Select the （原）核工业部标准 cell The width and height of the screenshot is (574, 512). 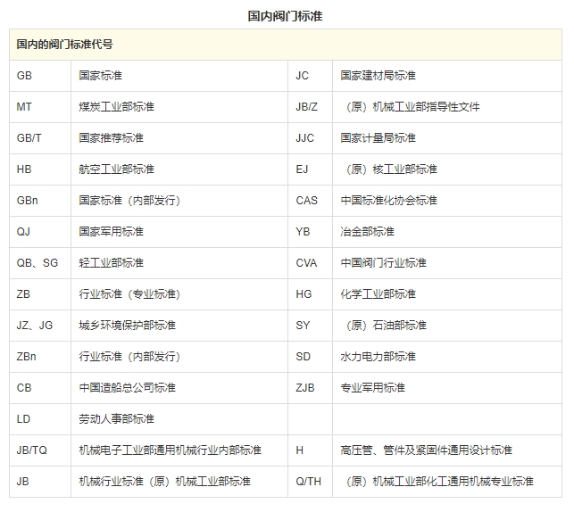447,169
